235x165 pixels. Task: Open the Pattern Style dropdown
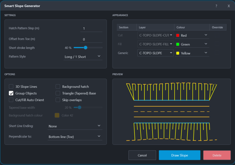[83, 57]
